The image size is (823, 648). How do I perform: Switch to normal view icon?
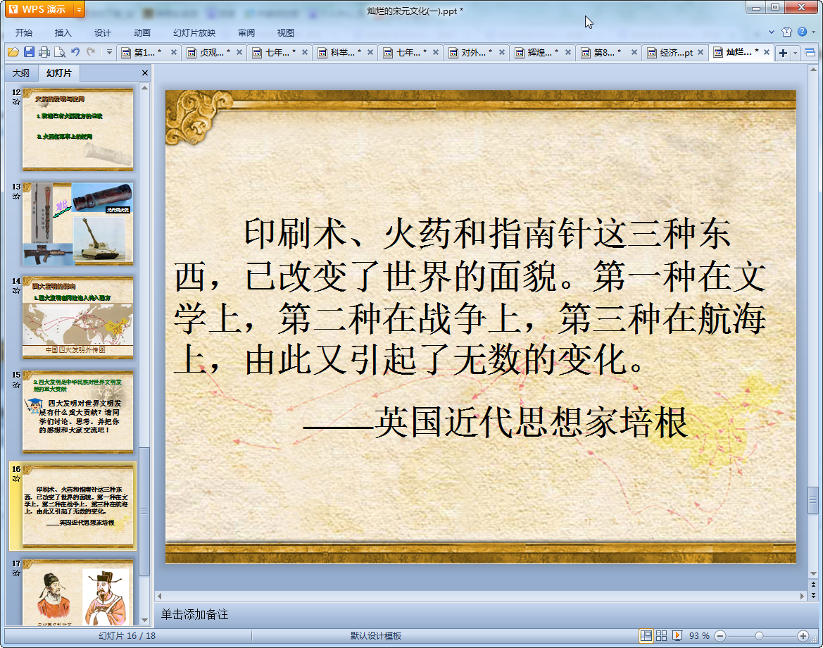pyautogui.click(x=646, y=636)
